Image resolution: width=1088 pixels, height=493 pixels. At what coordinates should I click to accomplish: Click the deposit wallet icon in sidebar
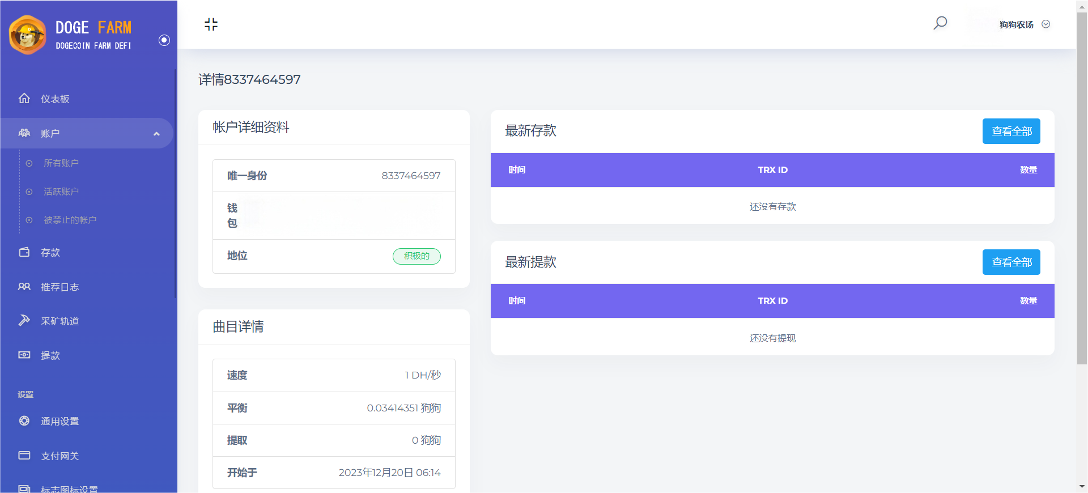pos(24,252)
